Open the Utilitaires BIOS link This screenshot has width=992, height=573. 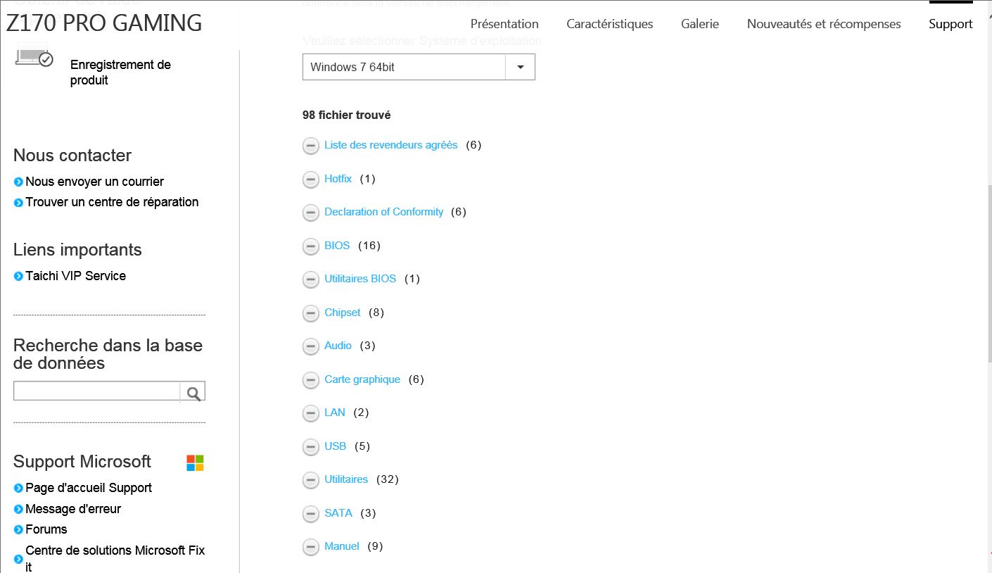(360, 279)
